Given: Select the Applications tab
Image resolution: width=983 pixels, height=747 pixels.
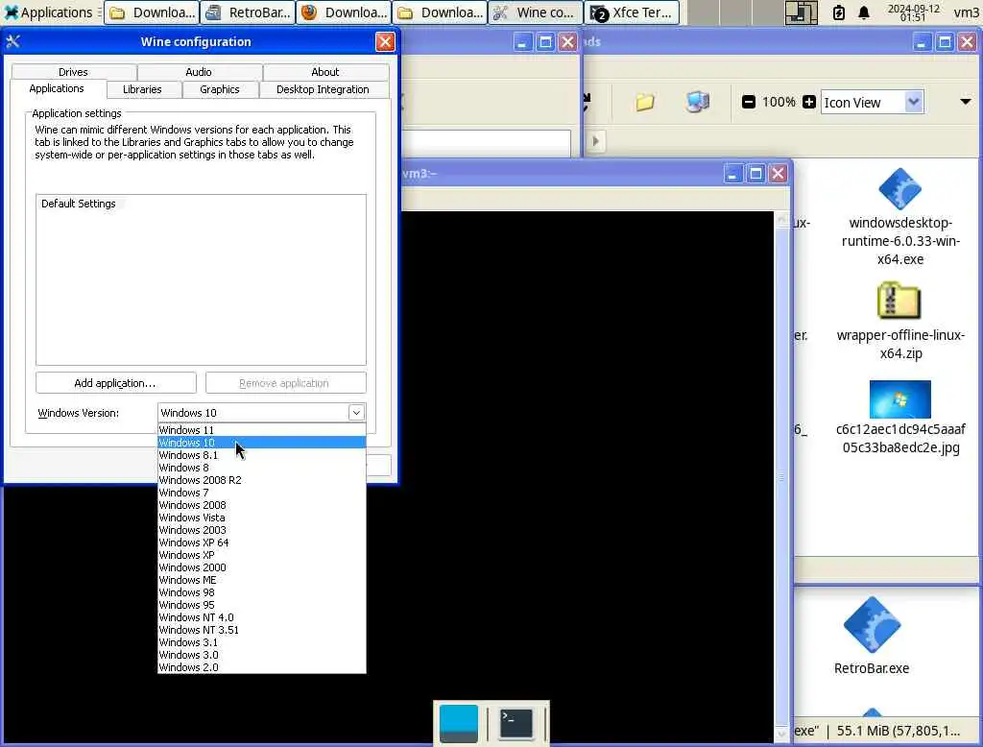Looking at the screenshot, I should (57, 88).
